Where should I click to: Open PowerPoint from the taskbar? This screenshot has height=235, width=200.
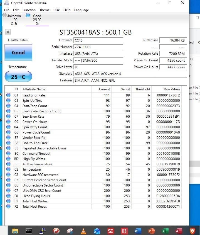tap(151, 231)
